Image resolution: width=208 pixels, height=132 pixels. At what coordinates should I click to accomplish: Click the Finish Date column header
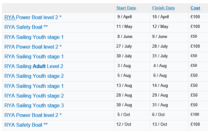(x=163, y=8)
